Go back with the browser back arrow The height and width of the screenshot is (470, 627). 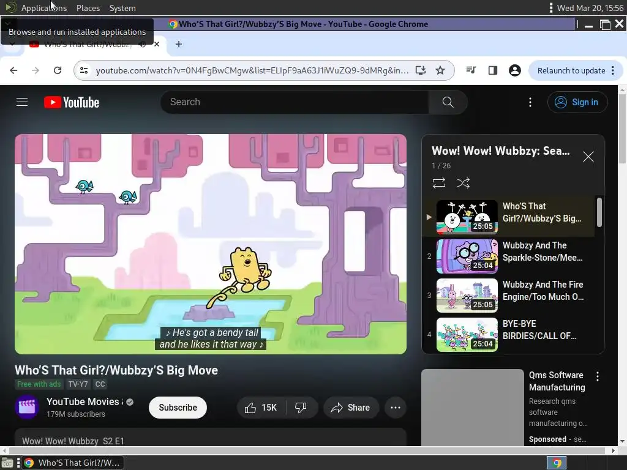[13, 70]
